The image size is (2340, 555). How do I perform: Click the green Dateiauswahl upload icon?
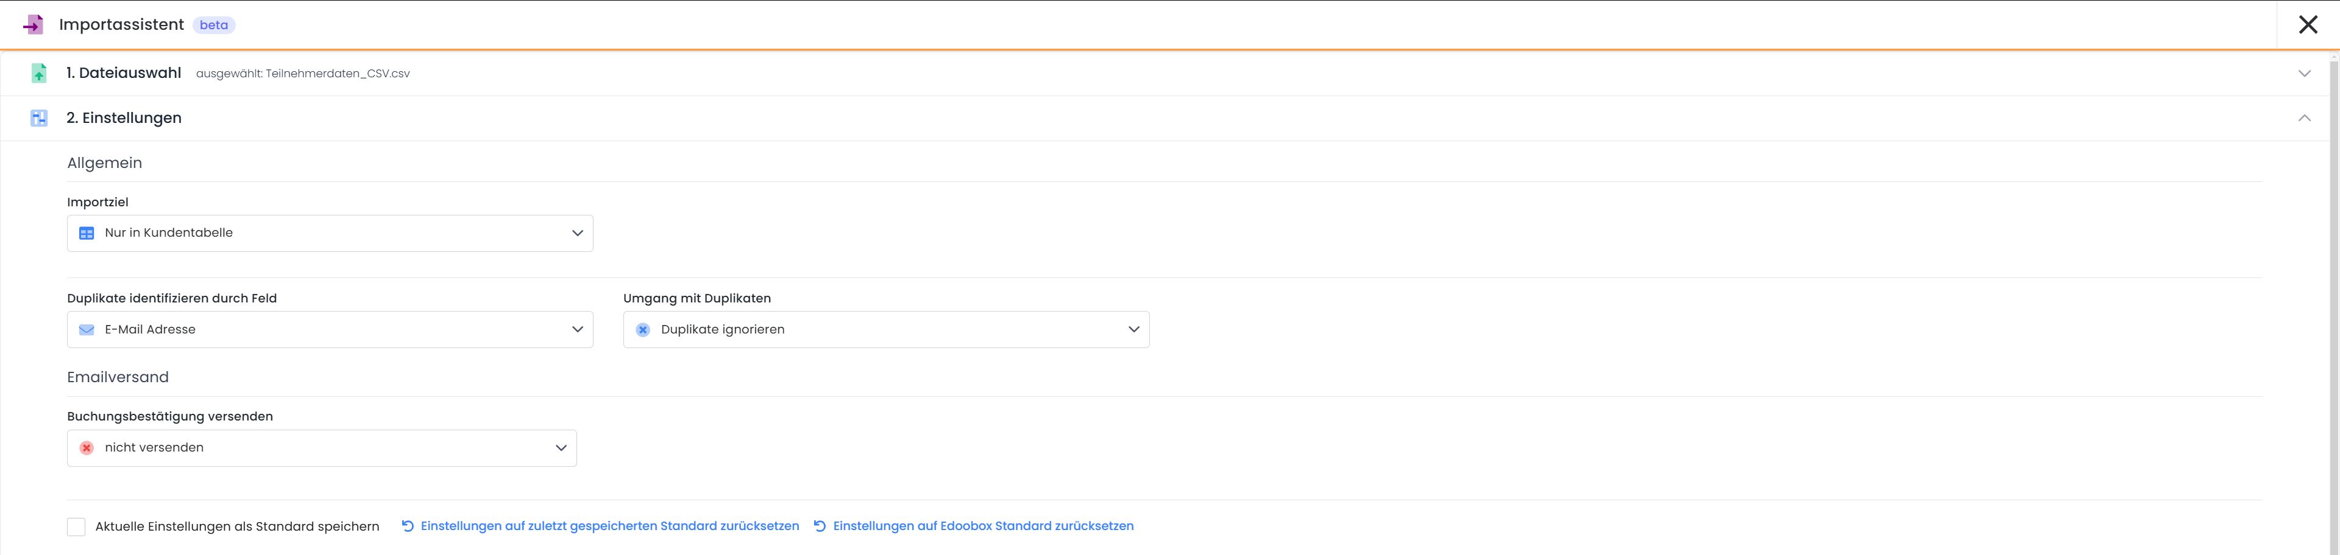point(39,74)
